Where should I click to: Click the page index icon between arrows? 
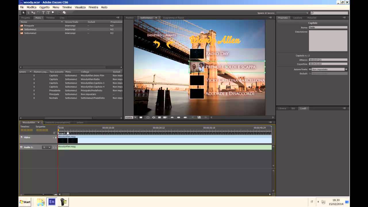coord(199,117)
